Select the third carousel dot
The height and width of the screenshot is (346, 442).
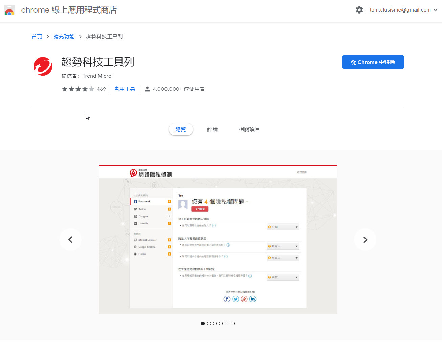coord(215,324)
